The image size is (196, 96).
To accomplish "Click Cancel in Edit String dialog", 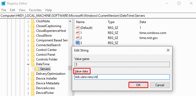I will [160, 85].
